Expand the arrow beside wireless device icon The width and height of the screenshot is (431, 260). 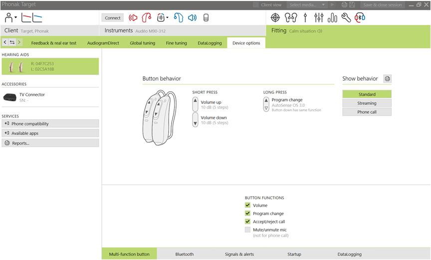tap(167, 17)
